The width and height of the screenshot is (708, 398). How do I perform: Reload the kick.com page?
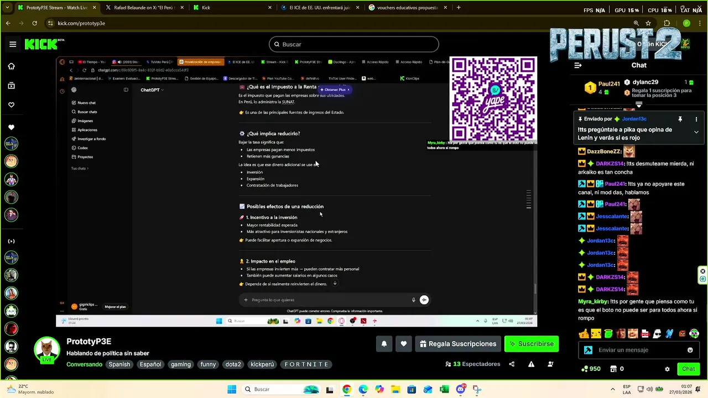point(34,23)
